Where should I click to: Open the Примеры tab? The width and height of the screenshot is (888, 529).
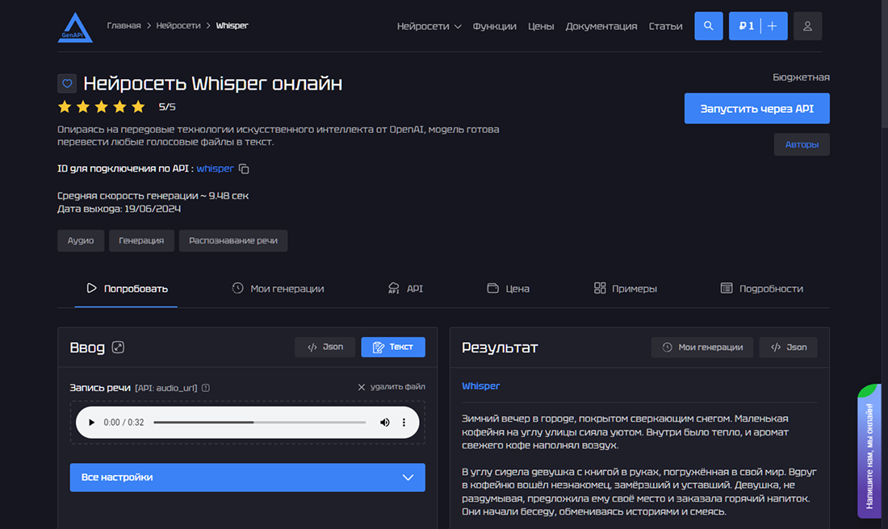click(626, 288)
